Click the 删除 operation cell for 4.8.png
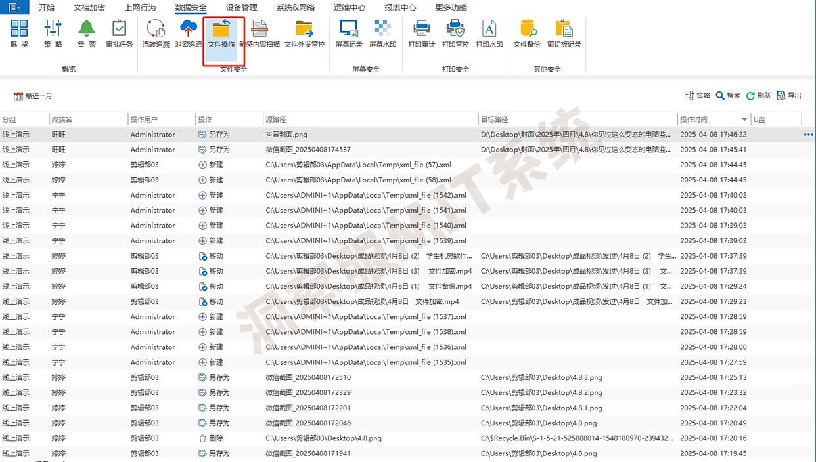This screenshot has height=462, width=816. [211, 438]
